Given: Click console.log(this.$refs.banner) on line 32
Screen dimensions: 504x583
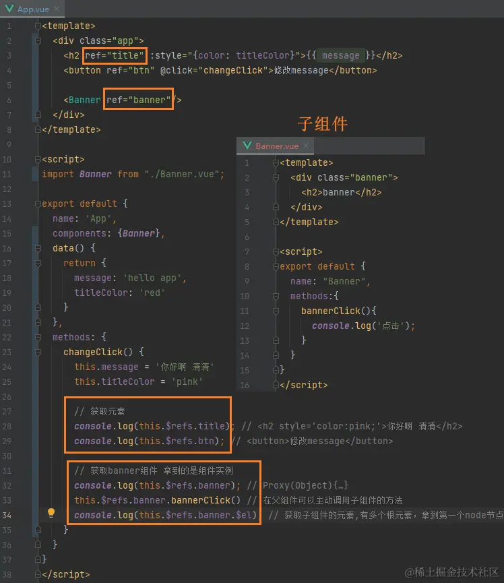Looking at the screenshot, I should point(154,485).
